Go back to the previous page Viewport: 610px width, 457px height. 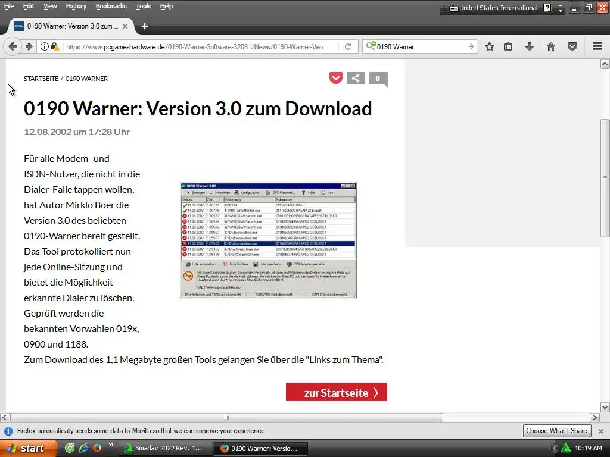(13, 46)
